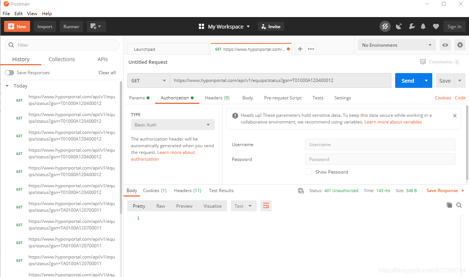This screenshot has height=277, width=469.
Task: Open the response Headers (11) tab
Action: 188,191
